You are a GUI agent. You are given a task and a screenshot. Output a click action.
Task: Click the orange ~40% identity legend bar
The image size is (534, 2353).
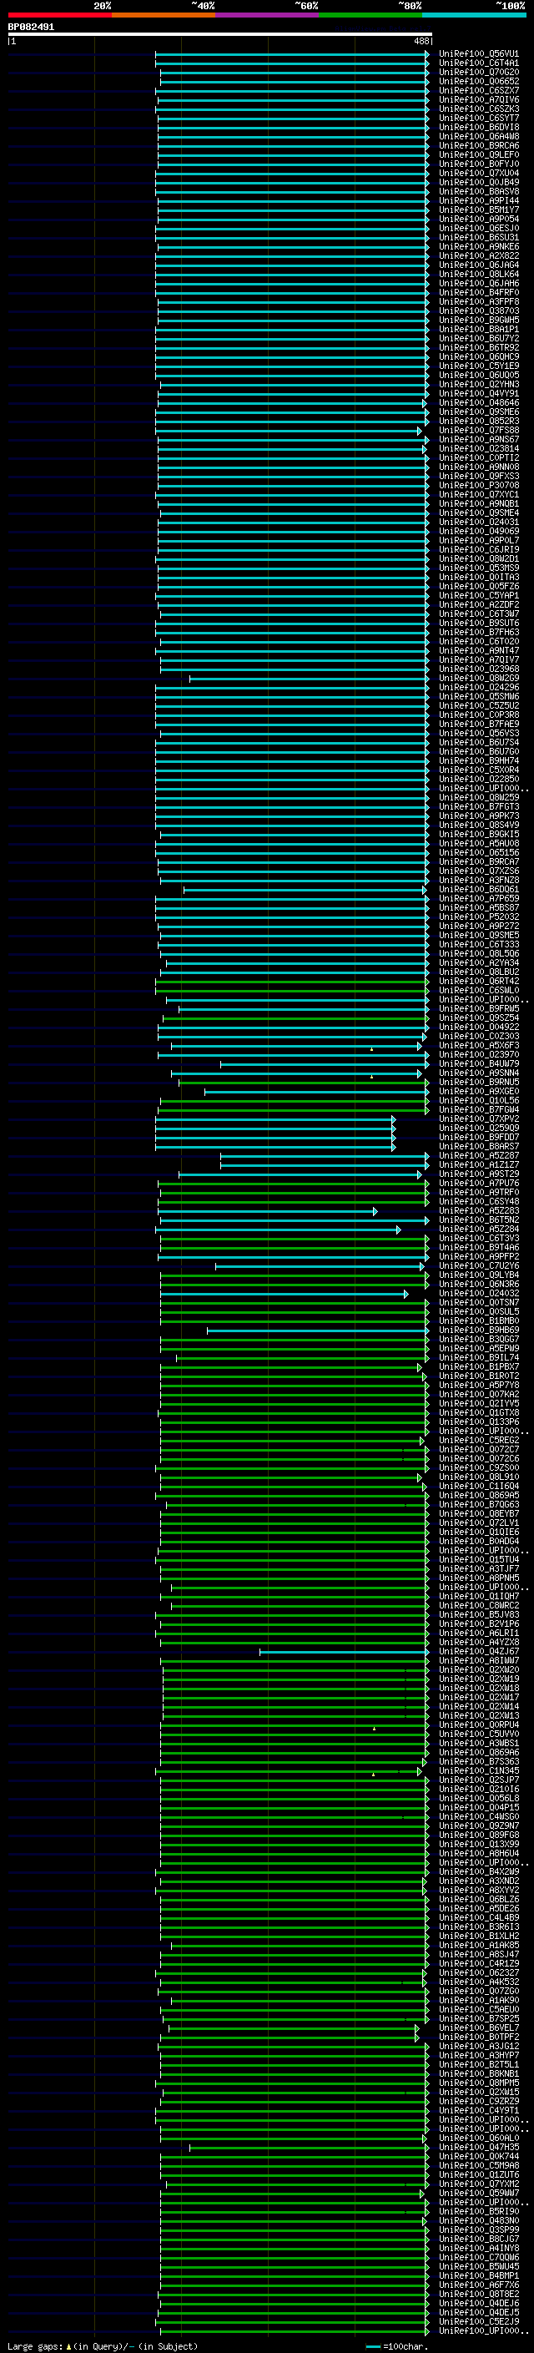coord(164,15)
